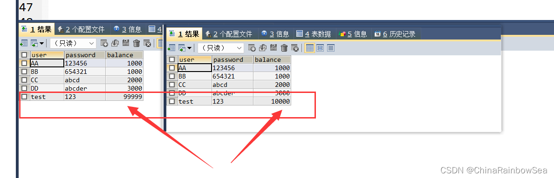554x178 pixels.
Task: Select test user cell in left window
Action: pyautogui.click(x=47, y=97)
